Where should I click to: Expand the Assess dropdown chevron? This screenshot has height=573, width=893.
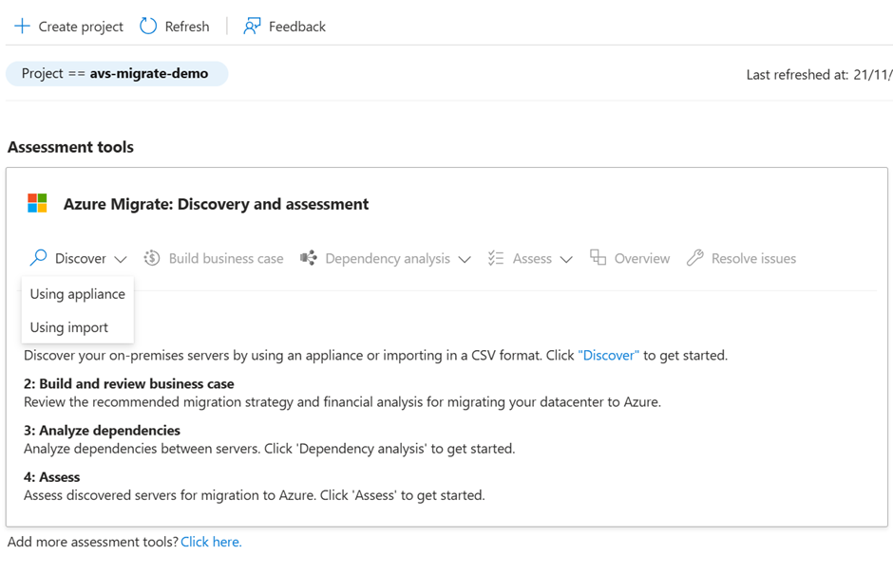566,259
